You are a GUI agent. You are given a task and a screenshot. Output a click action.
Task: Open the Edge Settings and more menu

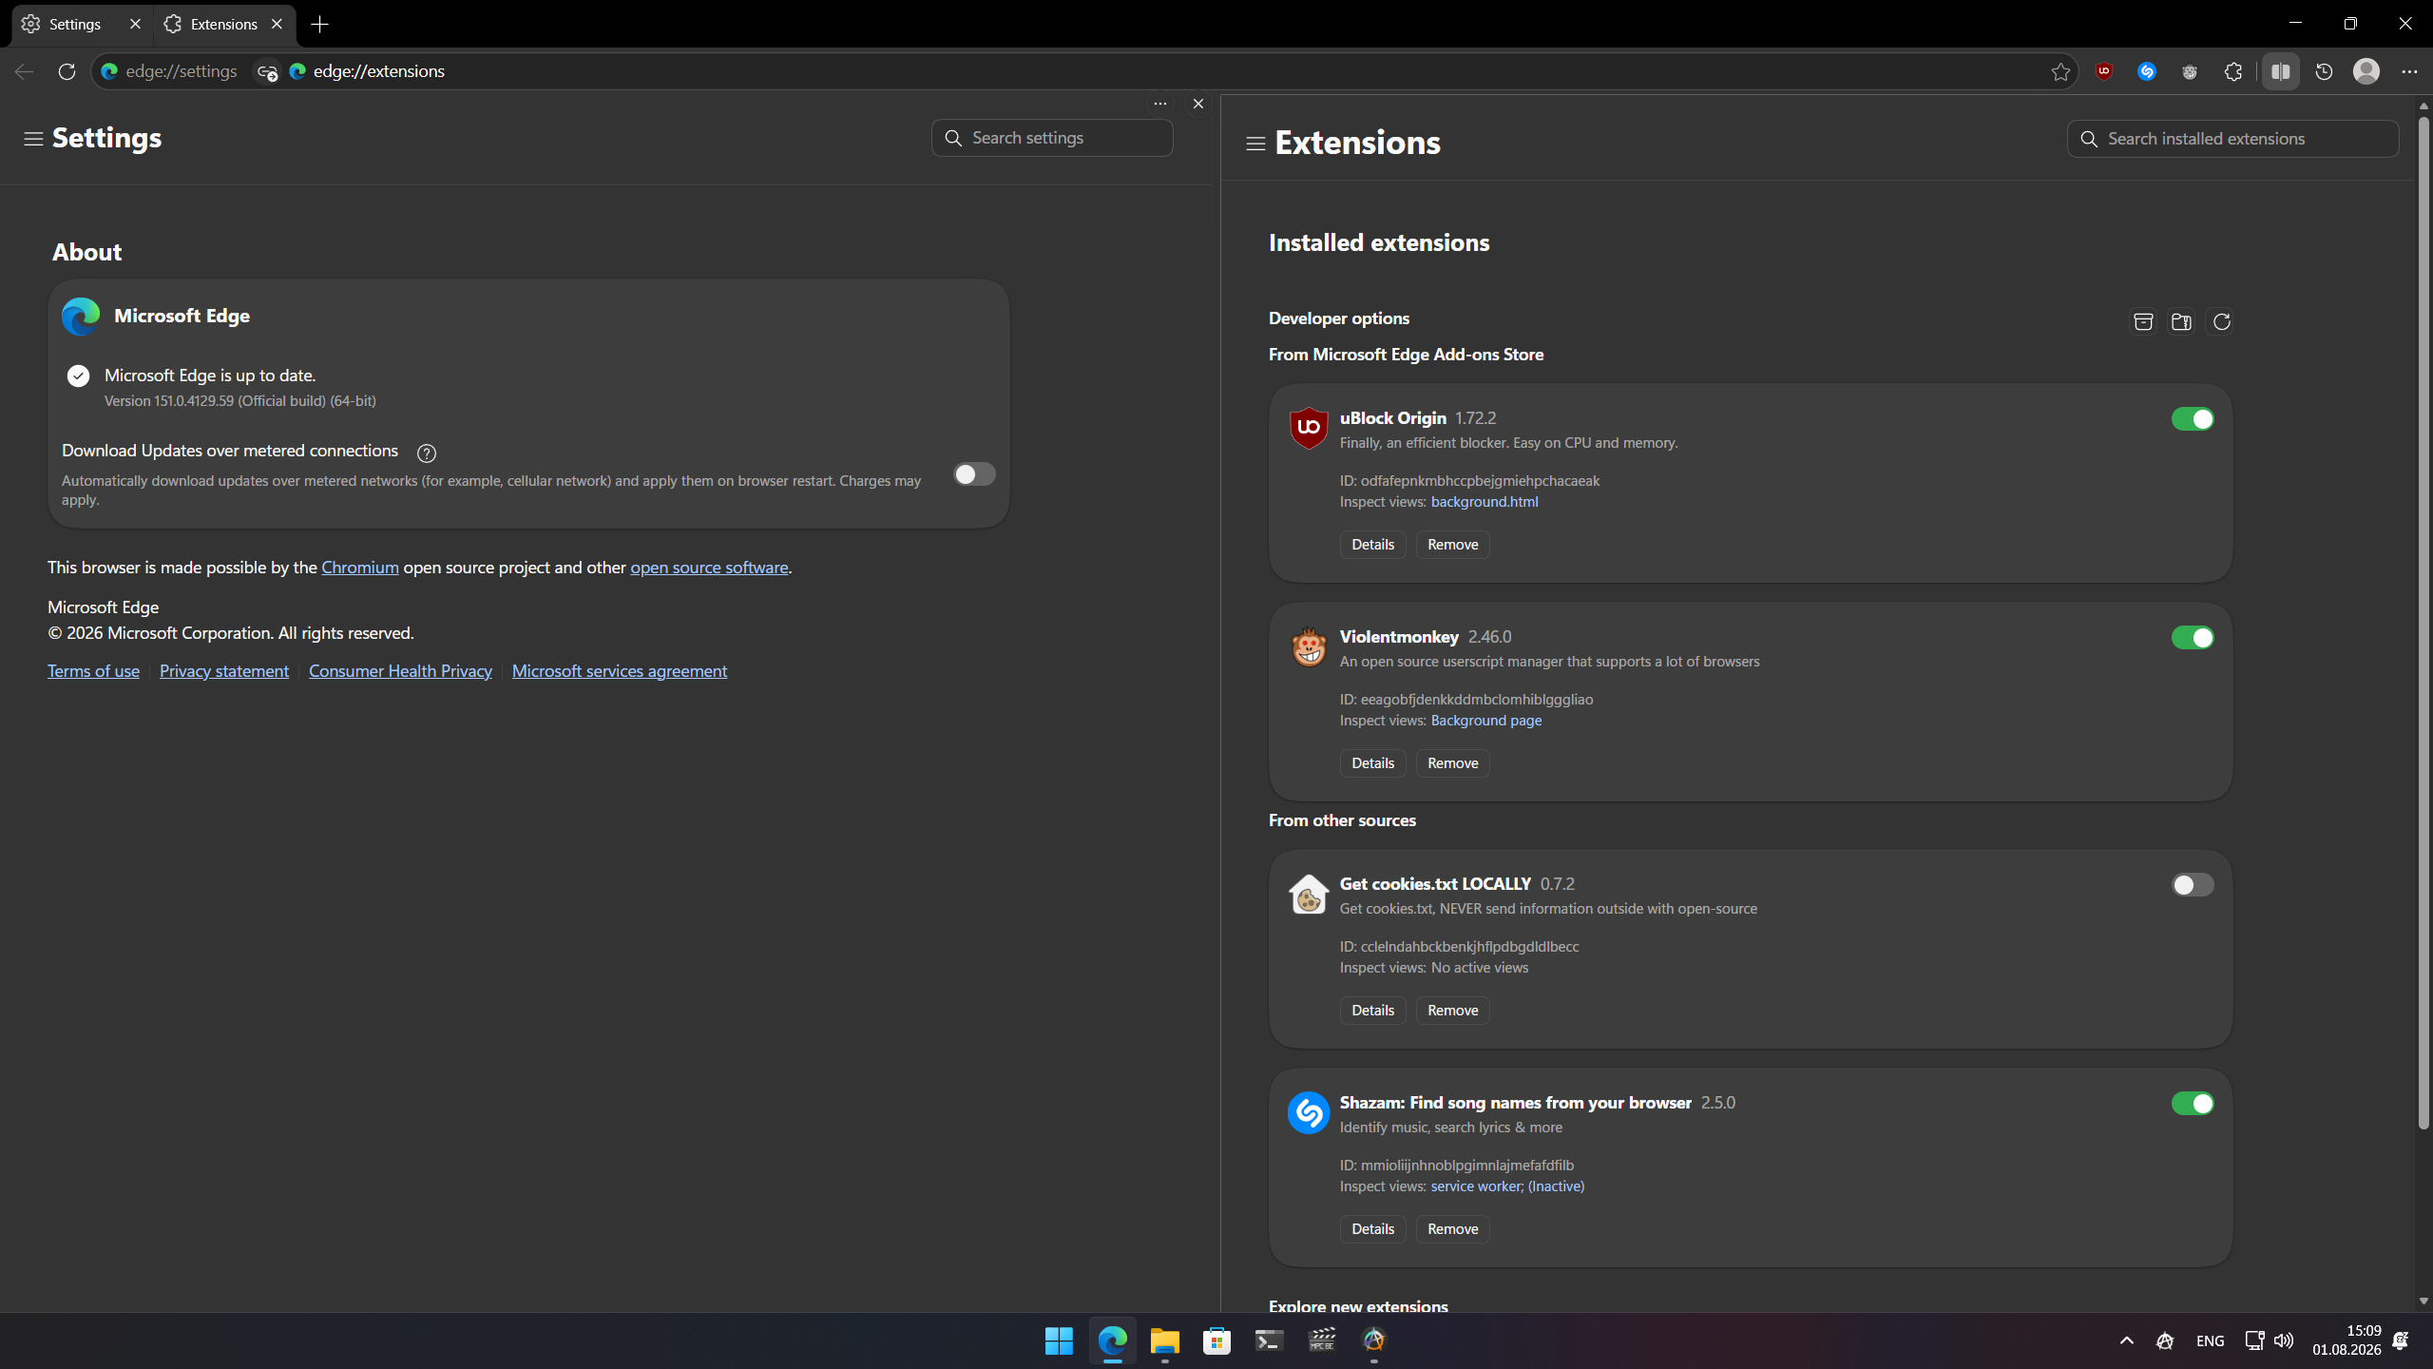tap(2409, 71)
